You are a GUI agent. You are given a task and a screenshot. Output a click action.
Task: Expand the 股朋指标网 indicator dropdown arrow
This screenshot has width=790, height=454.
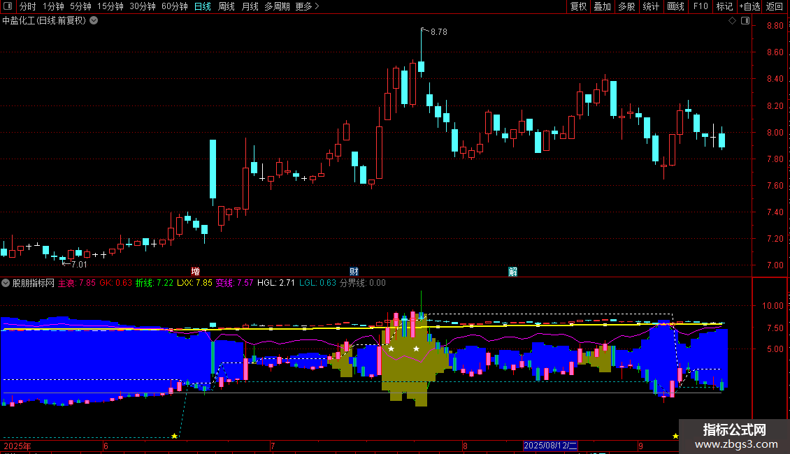[x=6, y=283]
